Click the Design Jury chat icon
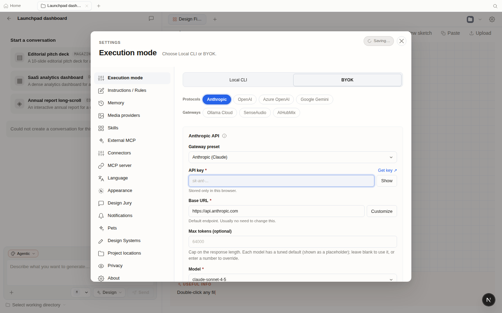The image size is (502, 313). pos(101,203)
